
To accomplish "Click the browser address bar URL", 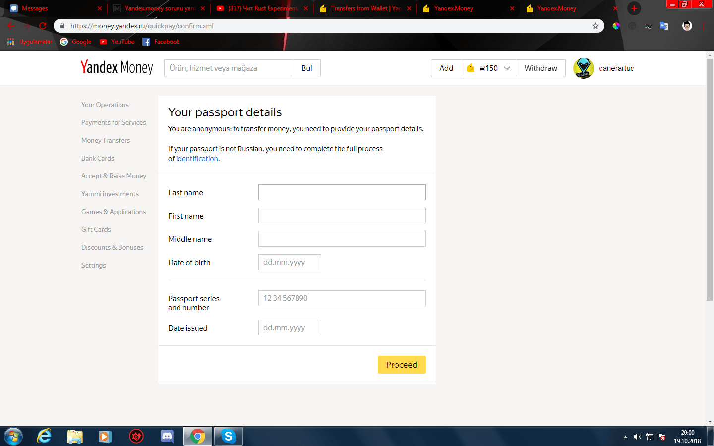I will click(142, 26).
